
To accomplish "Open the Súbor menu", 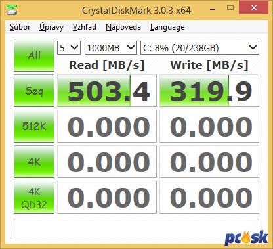I will pos(20,27).
